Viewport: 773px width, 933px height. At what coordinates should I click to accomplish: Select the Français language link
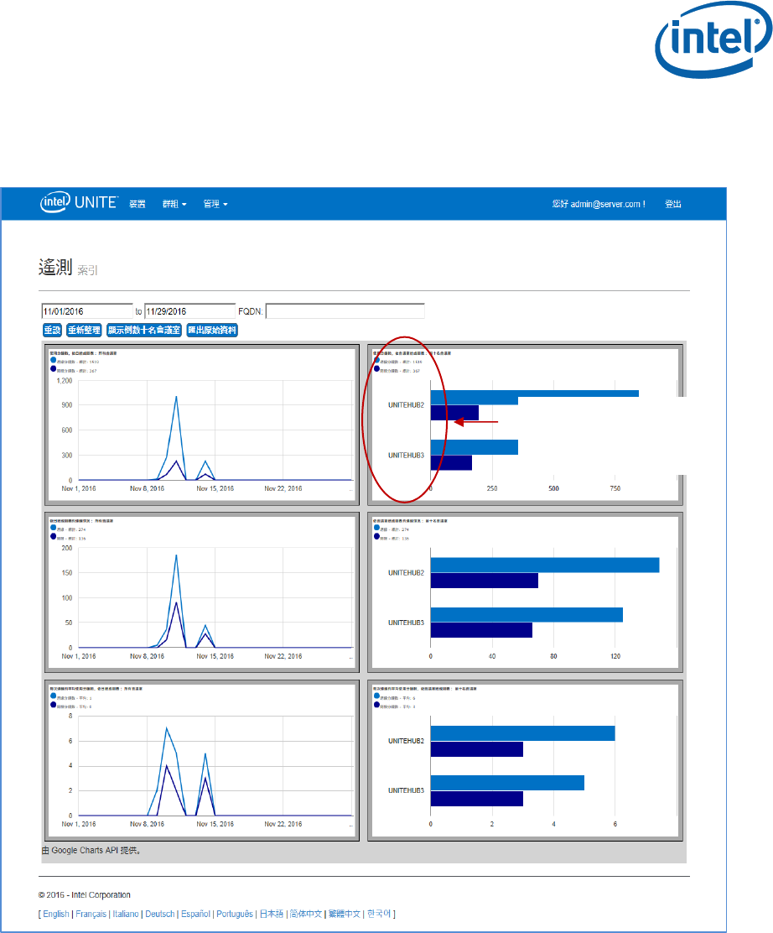[x=91, y=914]
